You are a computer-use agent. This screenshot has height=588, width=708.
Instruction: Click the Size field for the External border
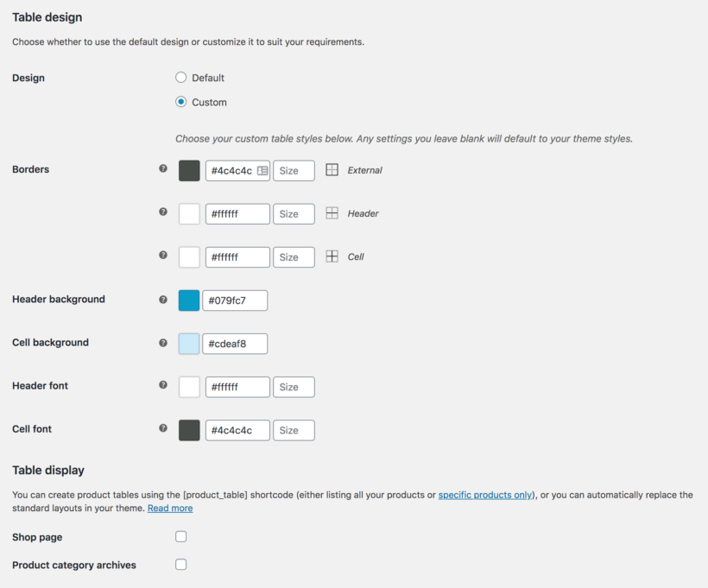pyautogui.click(x=294, y=170)
